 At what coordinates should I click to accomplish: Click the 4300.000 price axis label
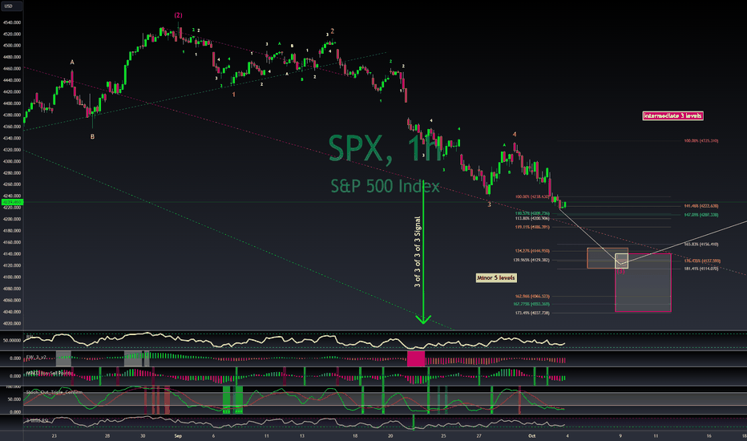[x=11, y=161]
